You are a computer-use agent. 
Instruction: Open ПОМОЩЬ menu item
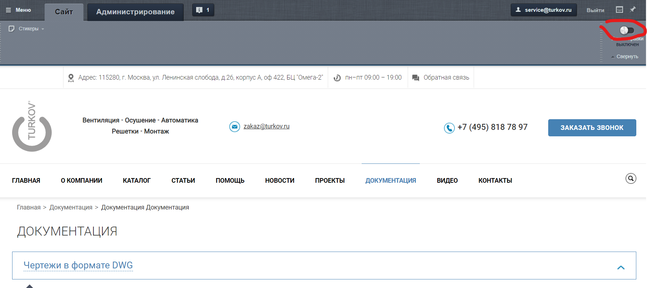[x=230, y=181]
